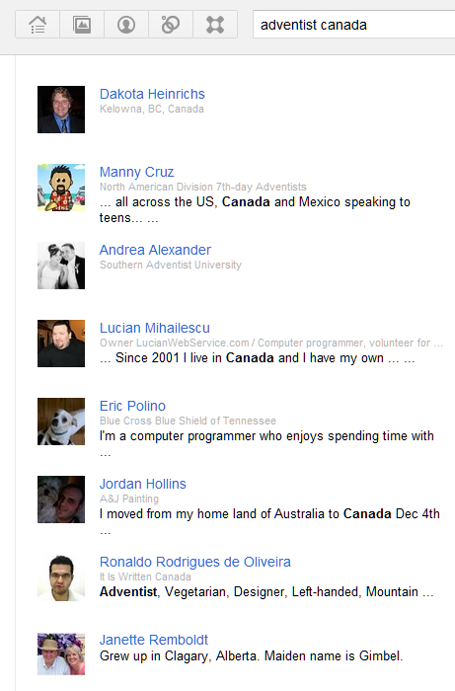
Task: Open the Games icon
Action: pyautogui.click(x=215, y=25)
